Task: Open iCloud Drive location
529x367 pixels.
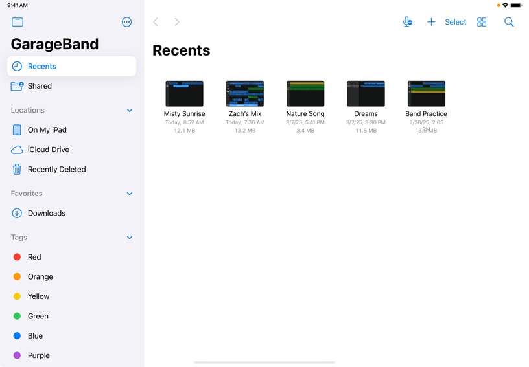Action: tap(48, 150)
